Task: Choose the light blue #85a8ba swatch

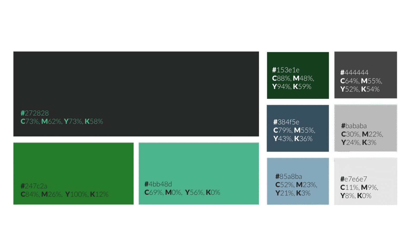Action: click(298, 165)
